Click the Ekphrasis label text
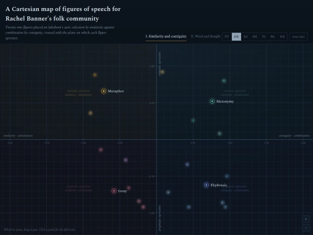Image resolution: width=313 pixels, height=235 pixels. [x=219, y=185]
